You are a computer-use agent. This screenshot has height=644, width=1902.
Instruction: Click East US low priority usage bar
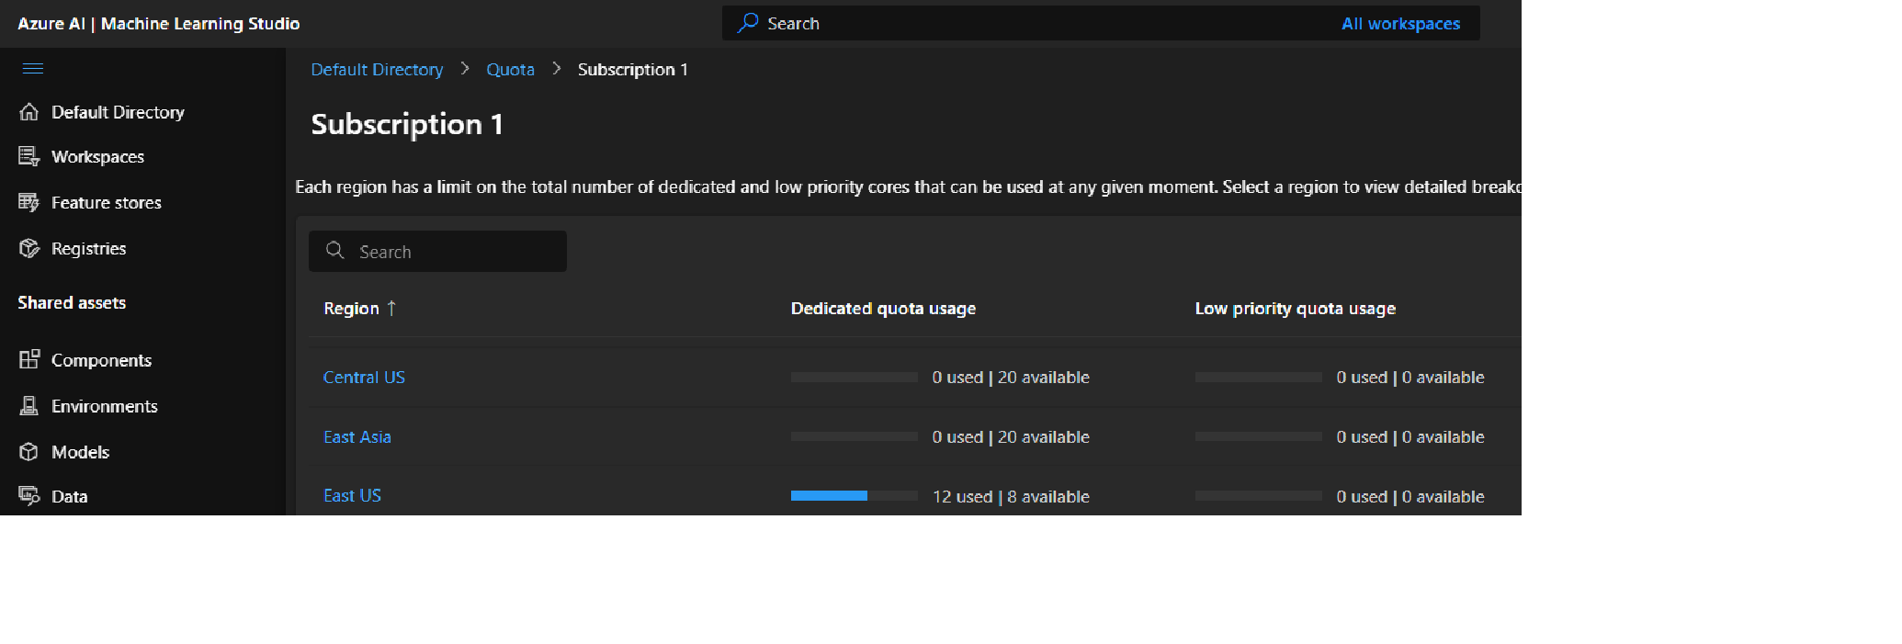[1258, 496]
